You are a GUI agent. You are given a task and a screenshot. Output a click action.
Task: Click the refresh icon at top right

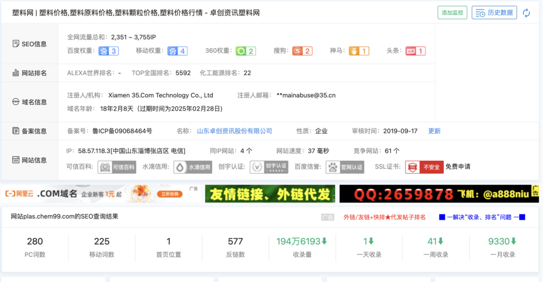(x=527, y=13)
